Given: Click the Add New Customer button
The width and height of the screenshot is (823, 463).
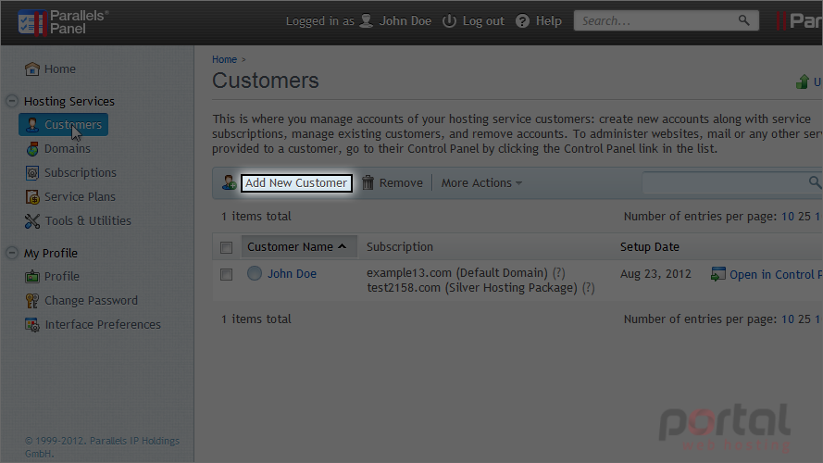Looking at the screenshot, I should 296,182.
